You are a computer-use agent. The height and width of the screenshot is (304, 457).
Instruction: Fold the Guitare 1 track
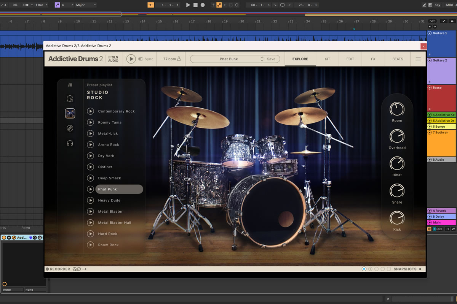pyautogui.click(x=430, y=33)
